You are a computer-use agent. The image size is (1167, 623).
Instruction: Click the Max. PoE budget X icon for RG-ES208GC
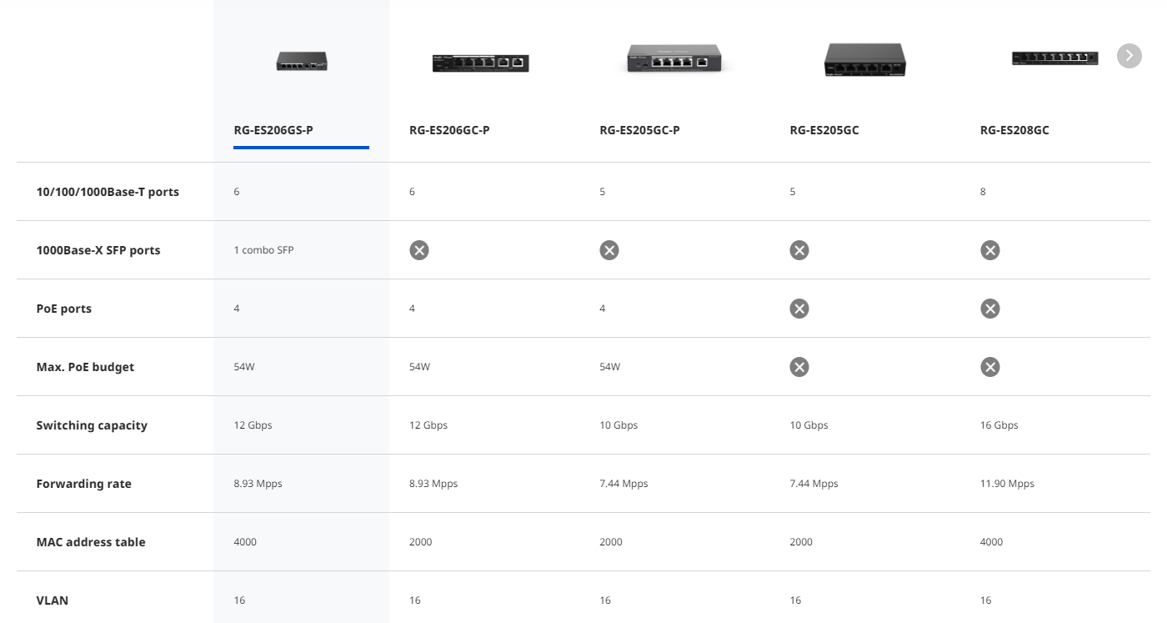pyautogui.click(x=990, y=367)
